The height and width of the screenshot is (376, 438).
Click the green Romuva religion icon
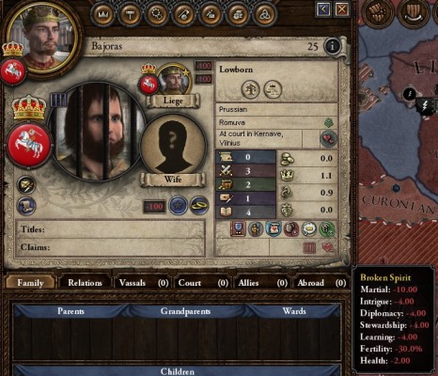329,122
